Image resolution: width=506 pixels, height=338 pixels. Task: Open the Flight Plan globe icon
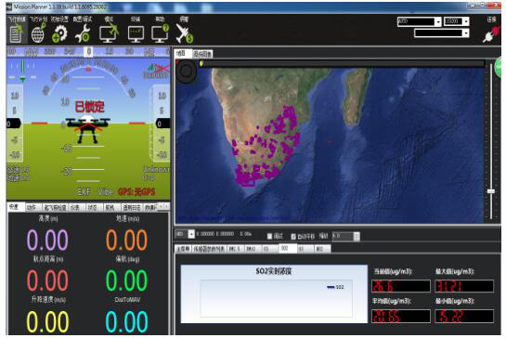(38, 33)
